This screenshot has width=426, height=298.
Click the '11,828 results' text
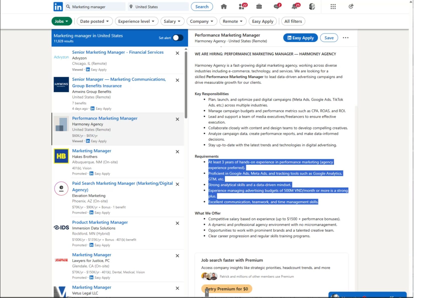[64, 41]
